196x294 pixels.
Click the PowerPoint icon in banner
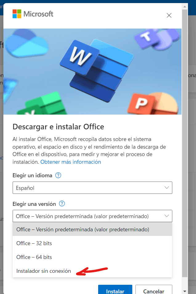tap(152, 103)
